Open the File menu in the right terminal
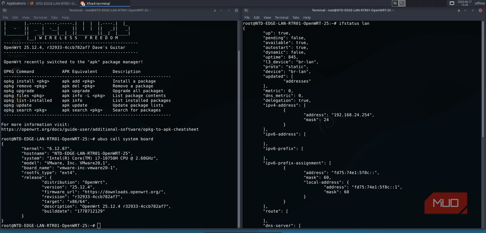The image size is (486, 233). [247, 17]
